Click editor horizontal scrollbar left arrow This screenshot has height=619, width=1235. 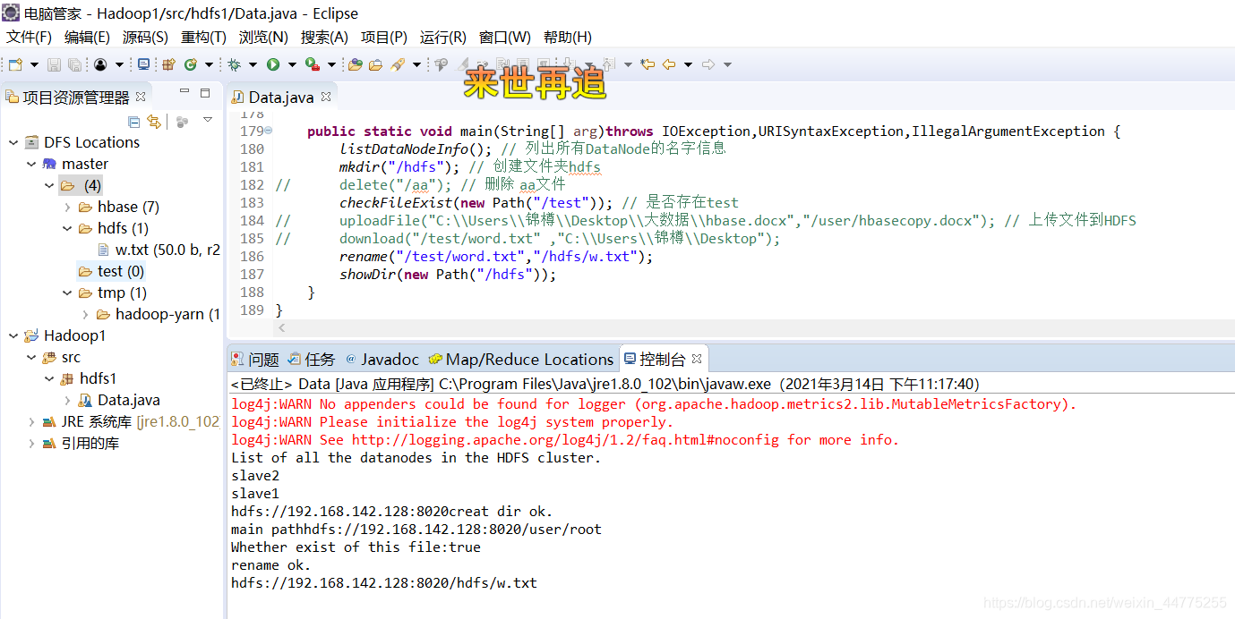tap(282, 329)
